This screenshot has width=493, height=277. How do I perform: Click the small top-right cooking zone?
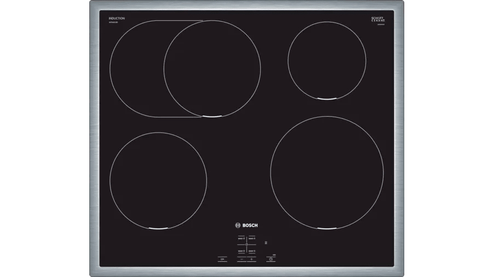point(326,60)
